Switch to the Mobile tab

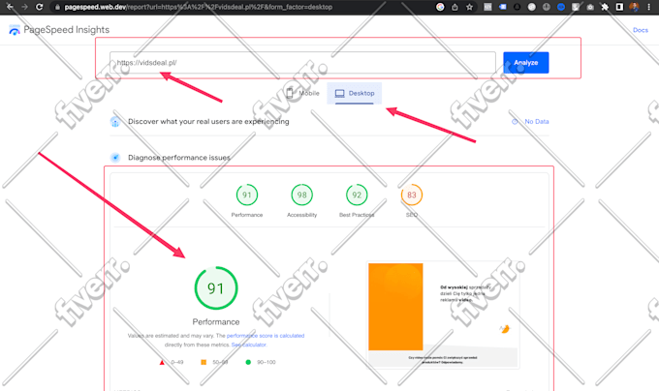(x=303, y=93)
